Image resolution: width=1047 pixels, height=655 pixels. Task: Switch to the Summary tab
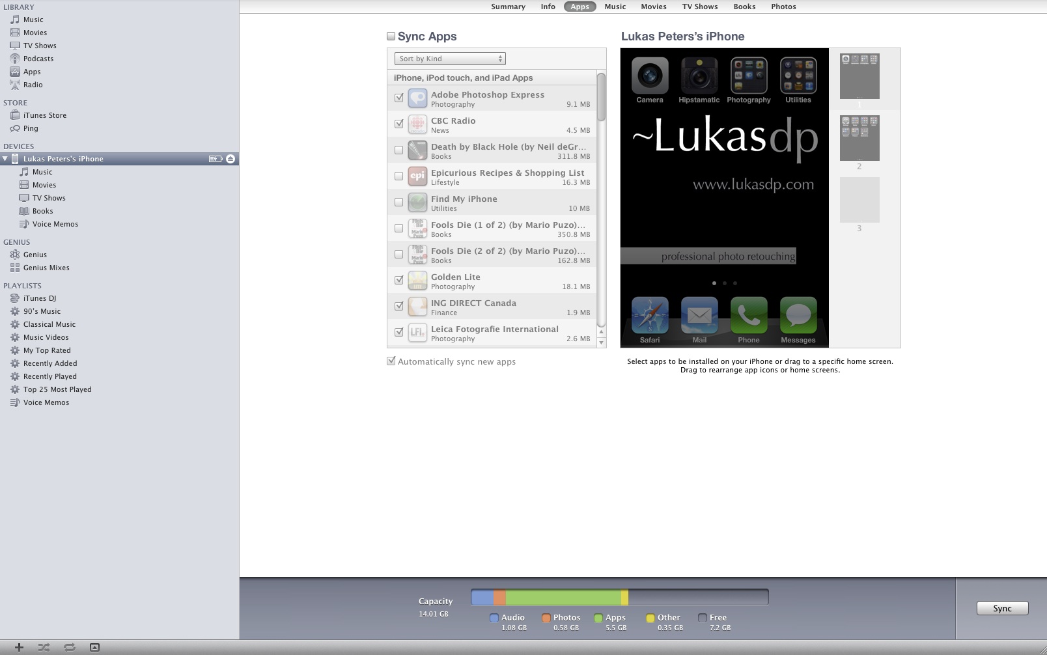(508, 7)
